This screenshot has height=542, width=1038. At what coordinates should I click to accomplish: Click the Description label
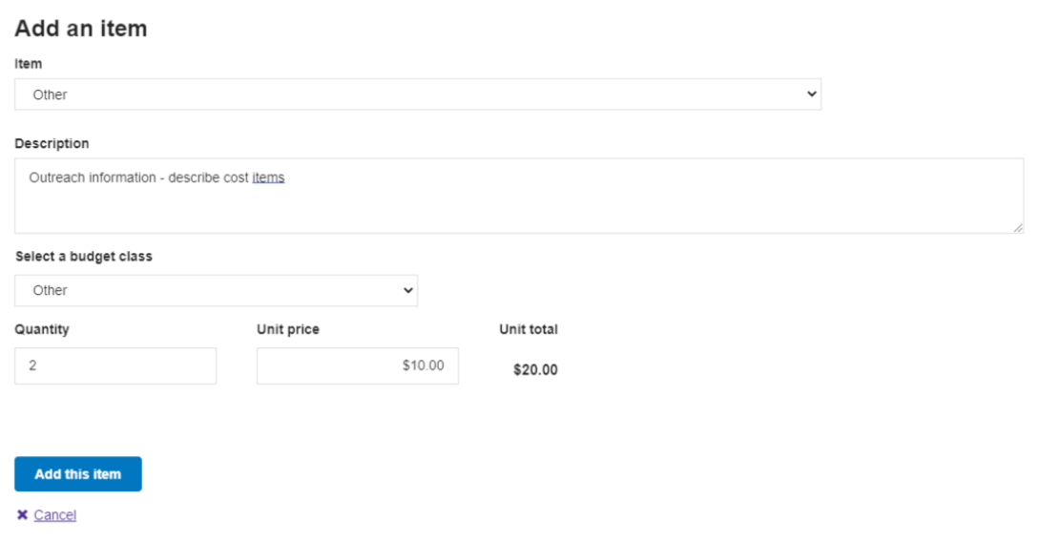[x=52, y=143]
